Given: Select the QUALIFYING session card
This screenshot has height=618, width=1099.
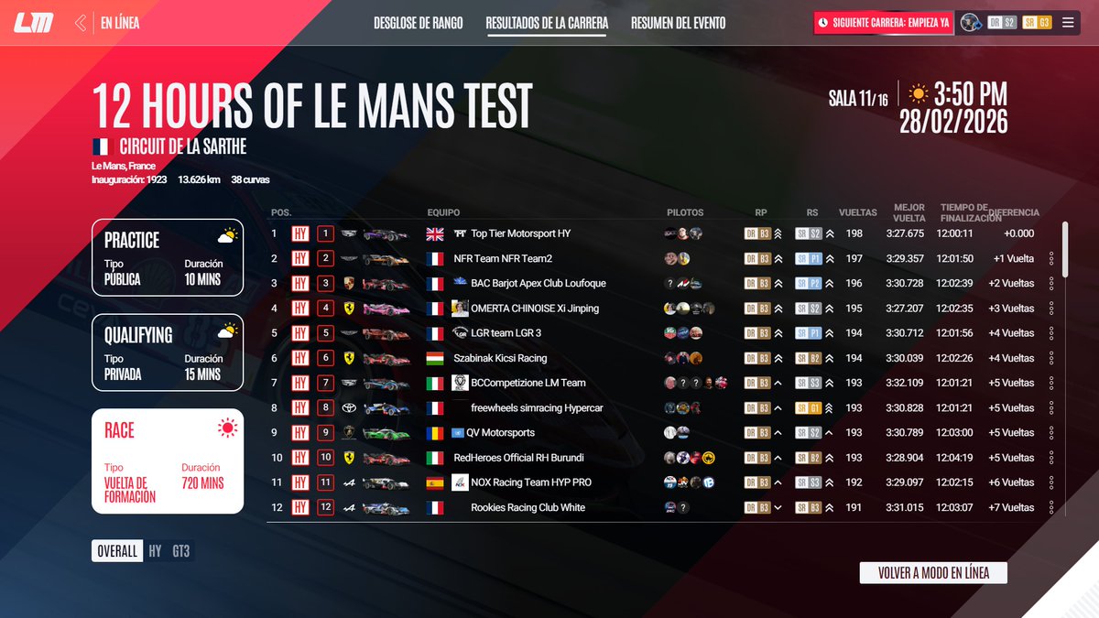Looking at the screenshot, I should click(x=168, y=352).
